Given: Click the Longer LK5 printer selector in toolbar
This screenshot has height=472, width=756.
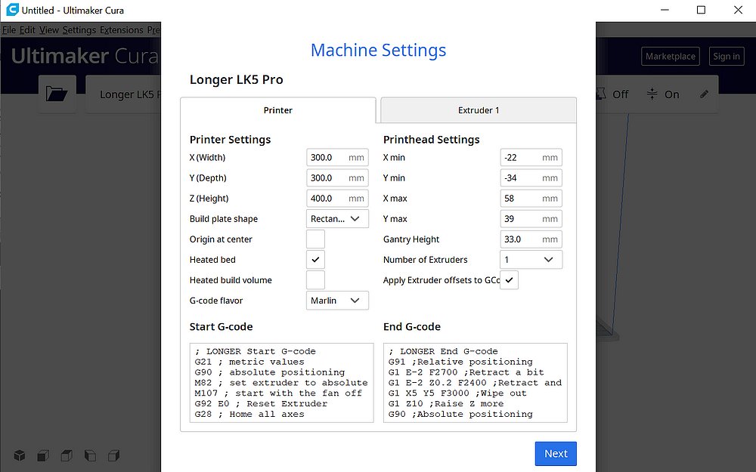Looking at the screenshot, I should point(123,94).
